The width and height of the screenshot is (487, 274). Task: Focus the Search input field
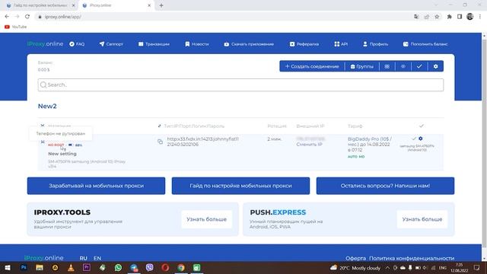pos(240,84)
